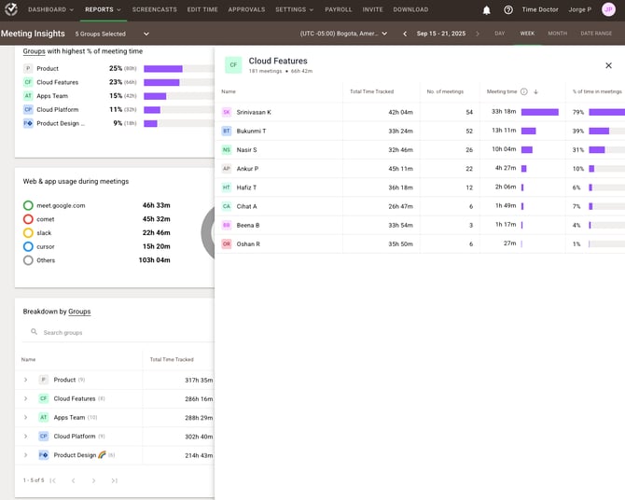Click the help question mark icon

click(507, 9)
